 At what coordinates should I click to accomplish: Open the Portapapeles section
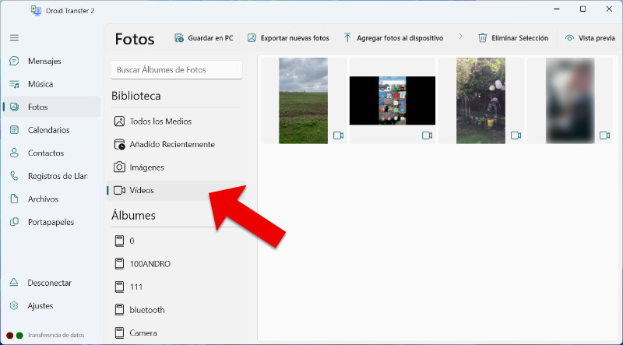point(51,222)
